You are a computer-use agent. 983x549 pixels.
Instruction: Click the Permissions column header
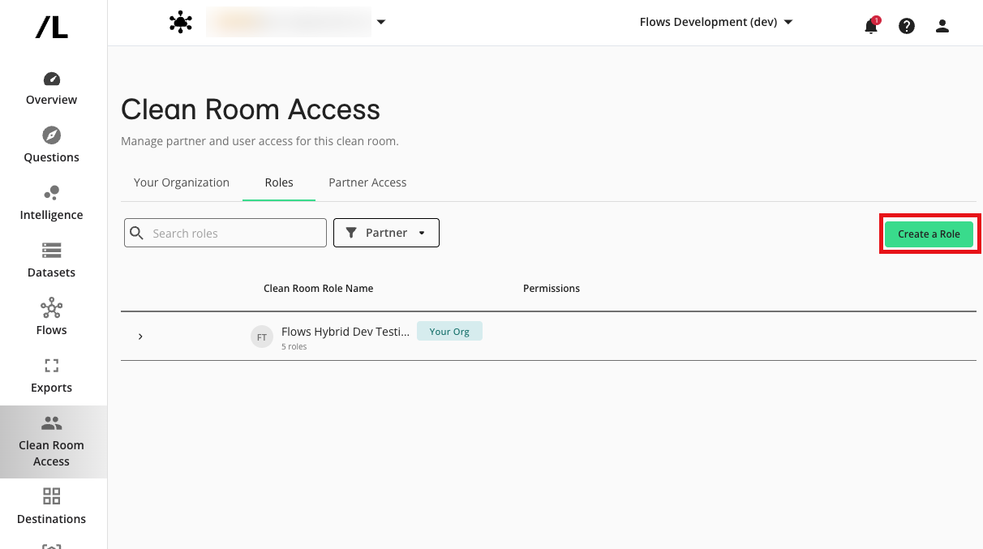pyautogui.click(x=552, y=289)
